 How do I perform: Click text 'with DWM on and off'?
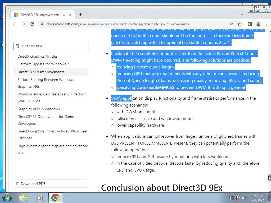[x=137, y=112]
